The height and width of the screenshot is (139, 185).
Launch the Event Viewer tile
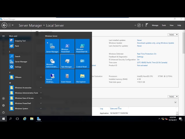pos(67,76)
